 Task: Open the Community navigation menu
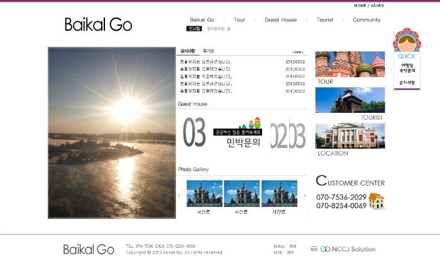click(x=366, y=20)
